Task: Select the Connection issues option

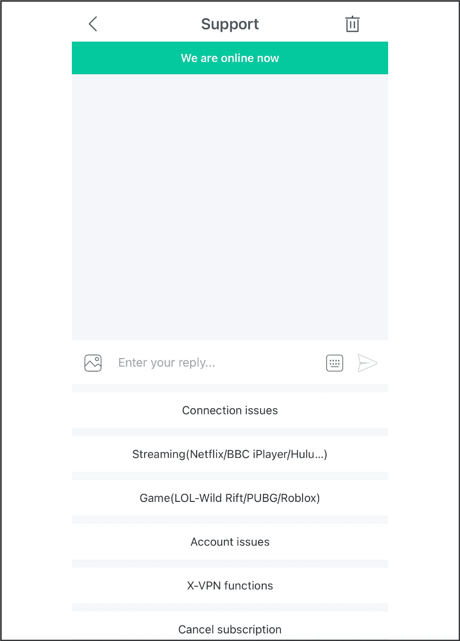Action: coord(230,411)
